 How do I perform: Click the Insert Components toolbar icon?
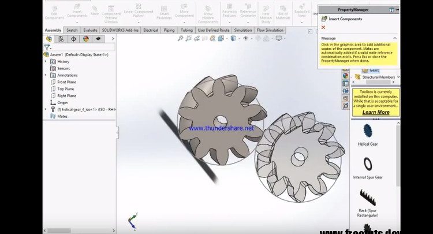pos(77,6)
